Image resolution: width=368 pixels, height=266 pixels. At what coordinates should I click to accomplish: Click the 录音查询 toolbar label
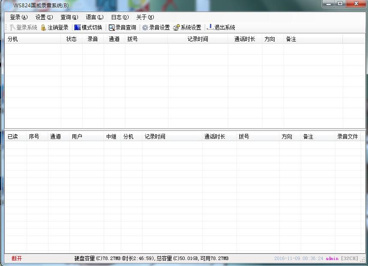(x=126, y=28)
